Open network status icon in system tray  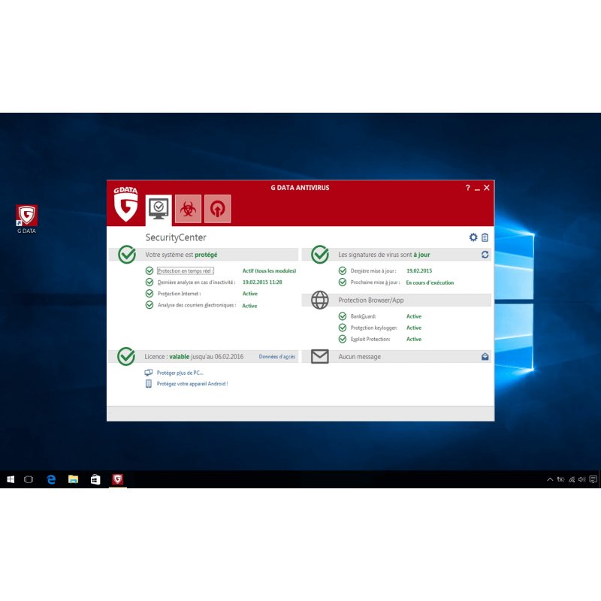[x=572, y=479]
